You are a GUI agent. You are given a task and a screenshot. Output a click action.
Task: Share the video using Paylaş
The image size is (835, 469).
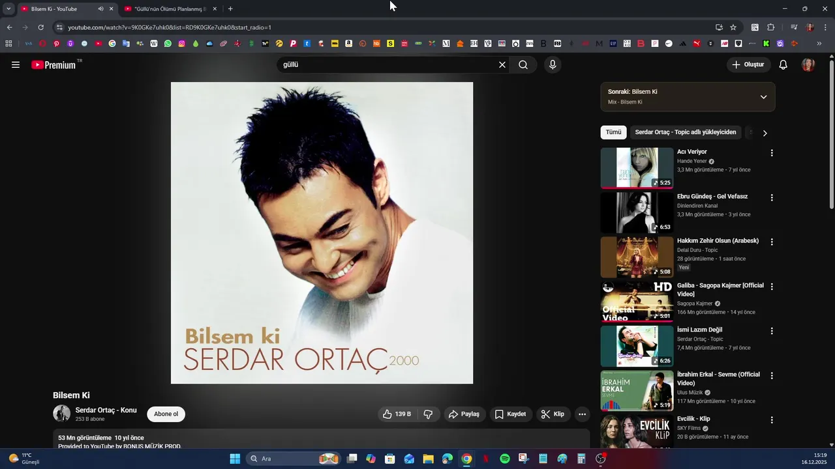point(464,414)
